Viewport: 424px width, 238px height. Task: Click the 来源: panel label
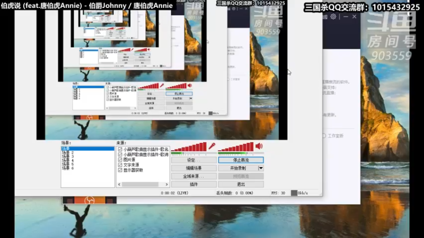[121, 143]
